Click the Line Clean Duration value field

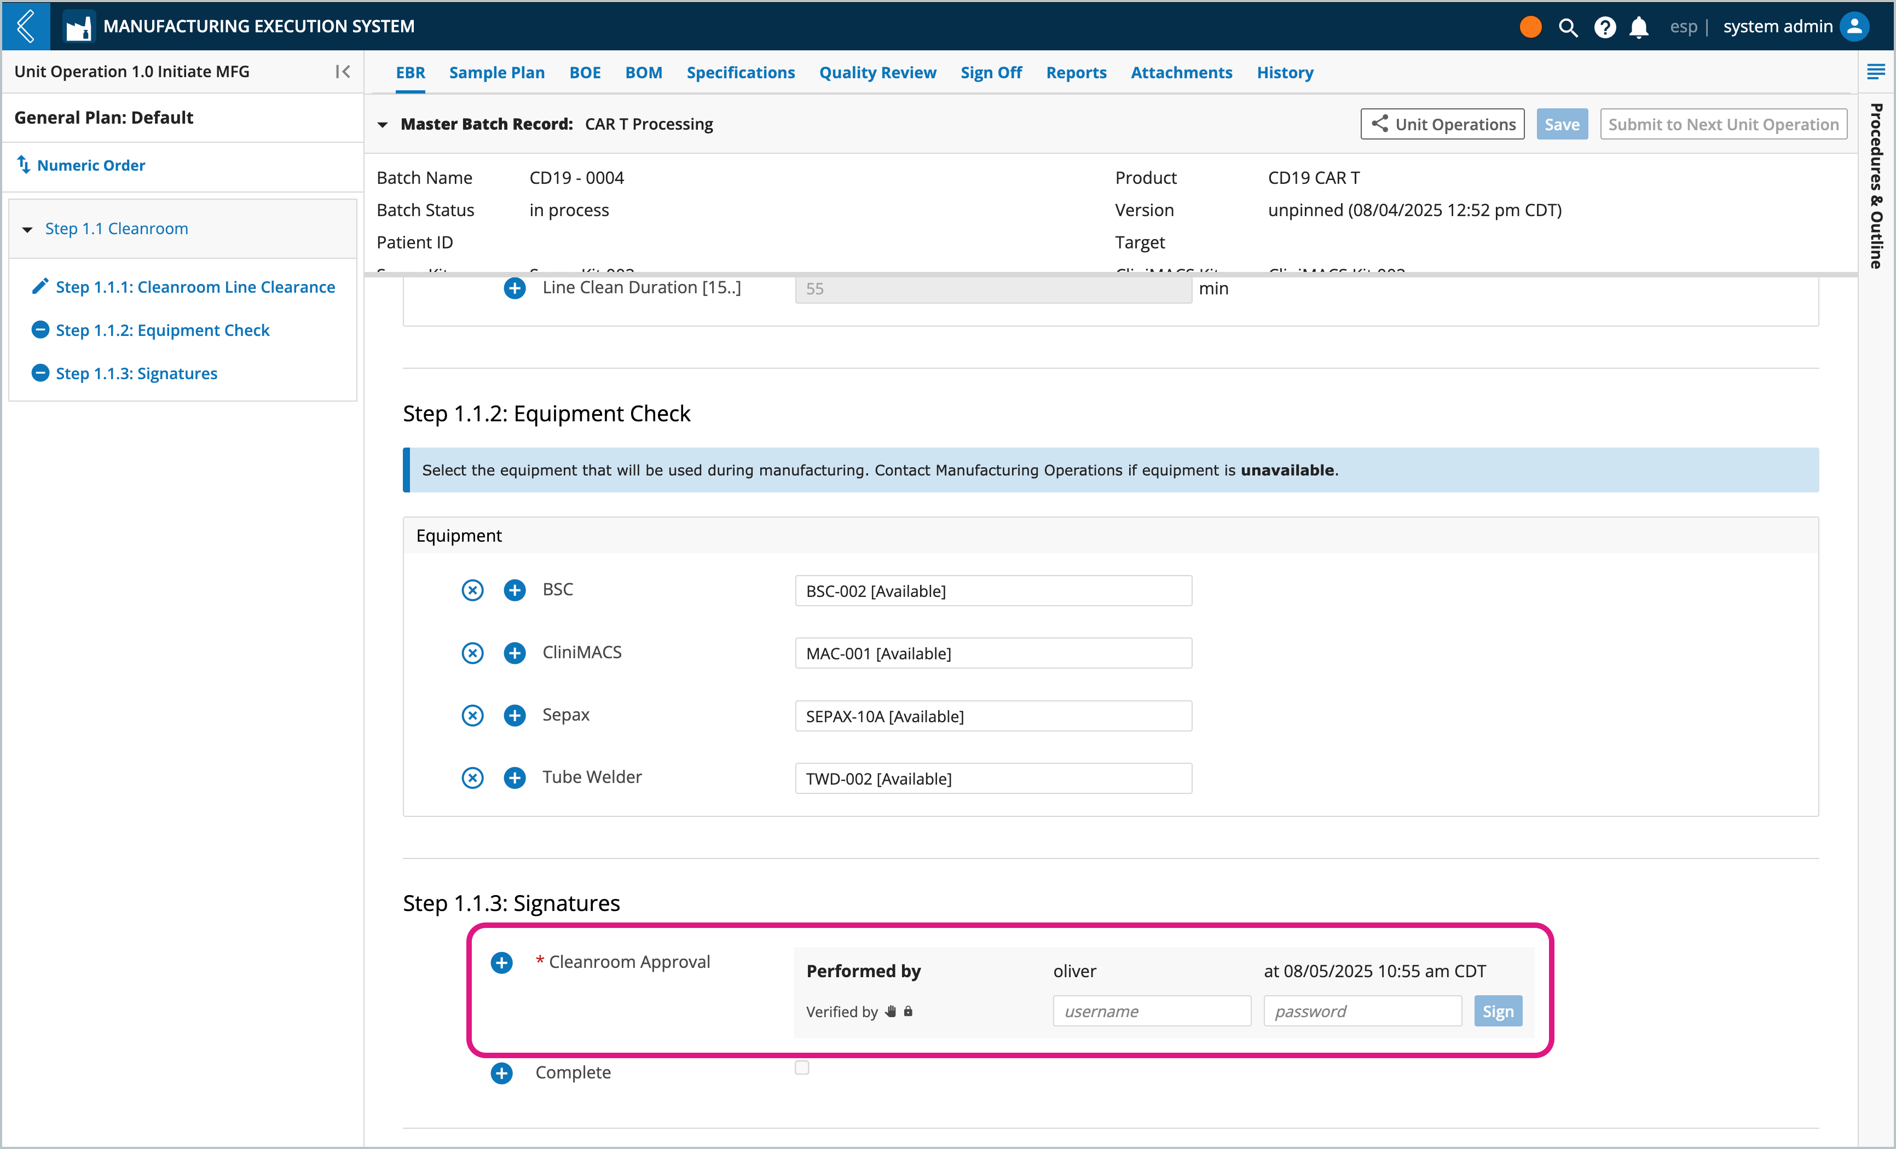click(993, 289)
